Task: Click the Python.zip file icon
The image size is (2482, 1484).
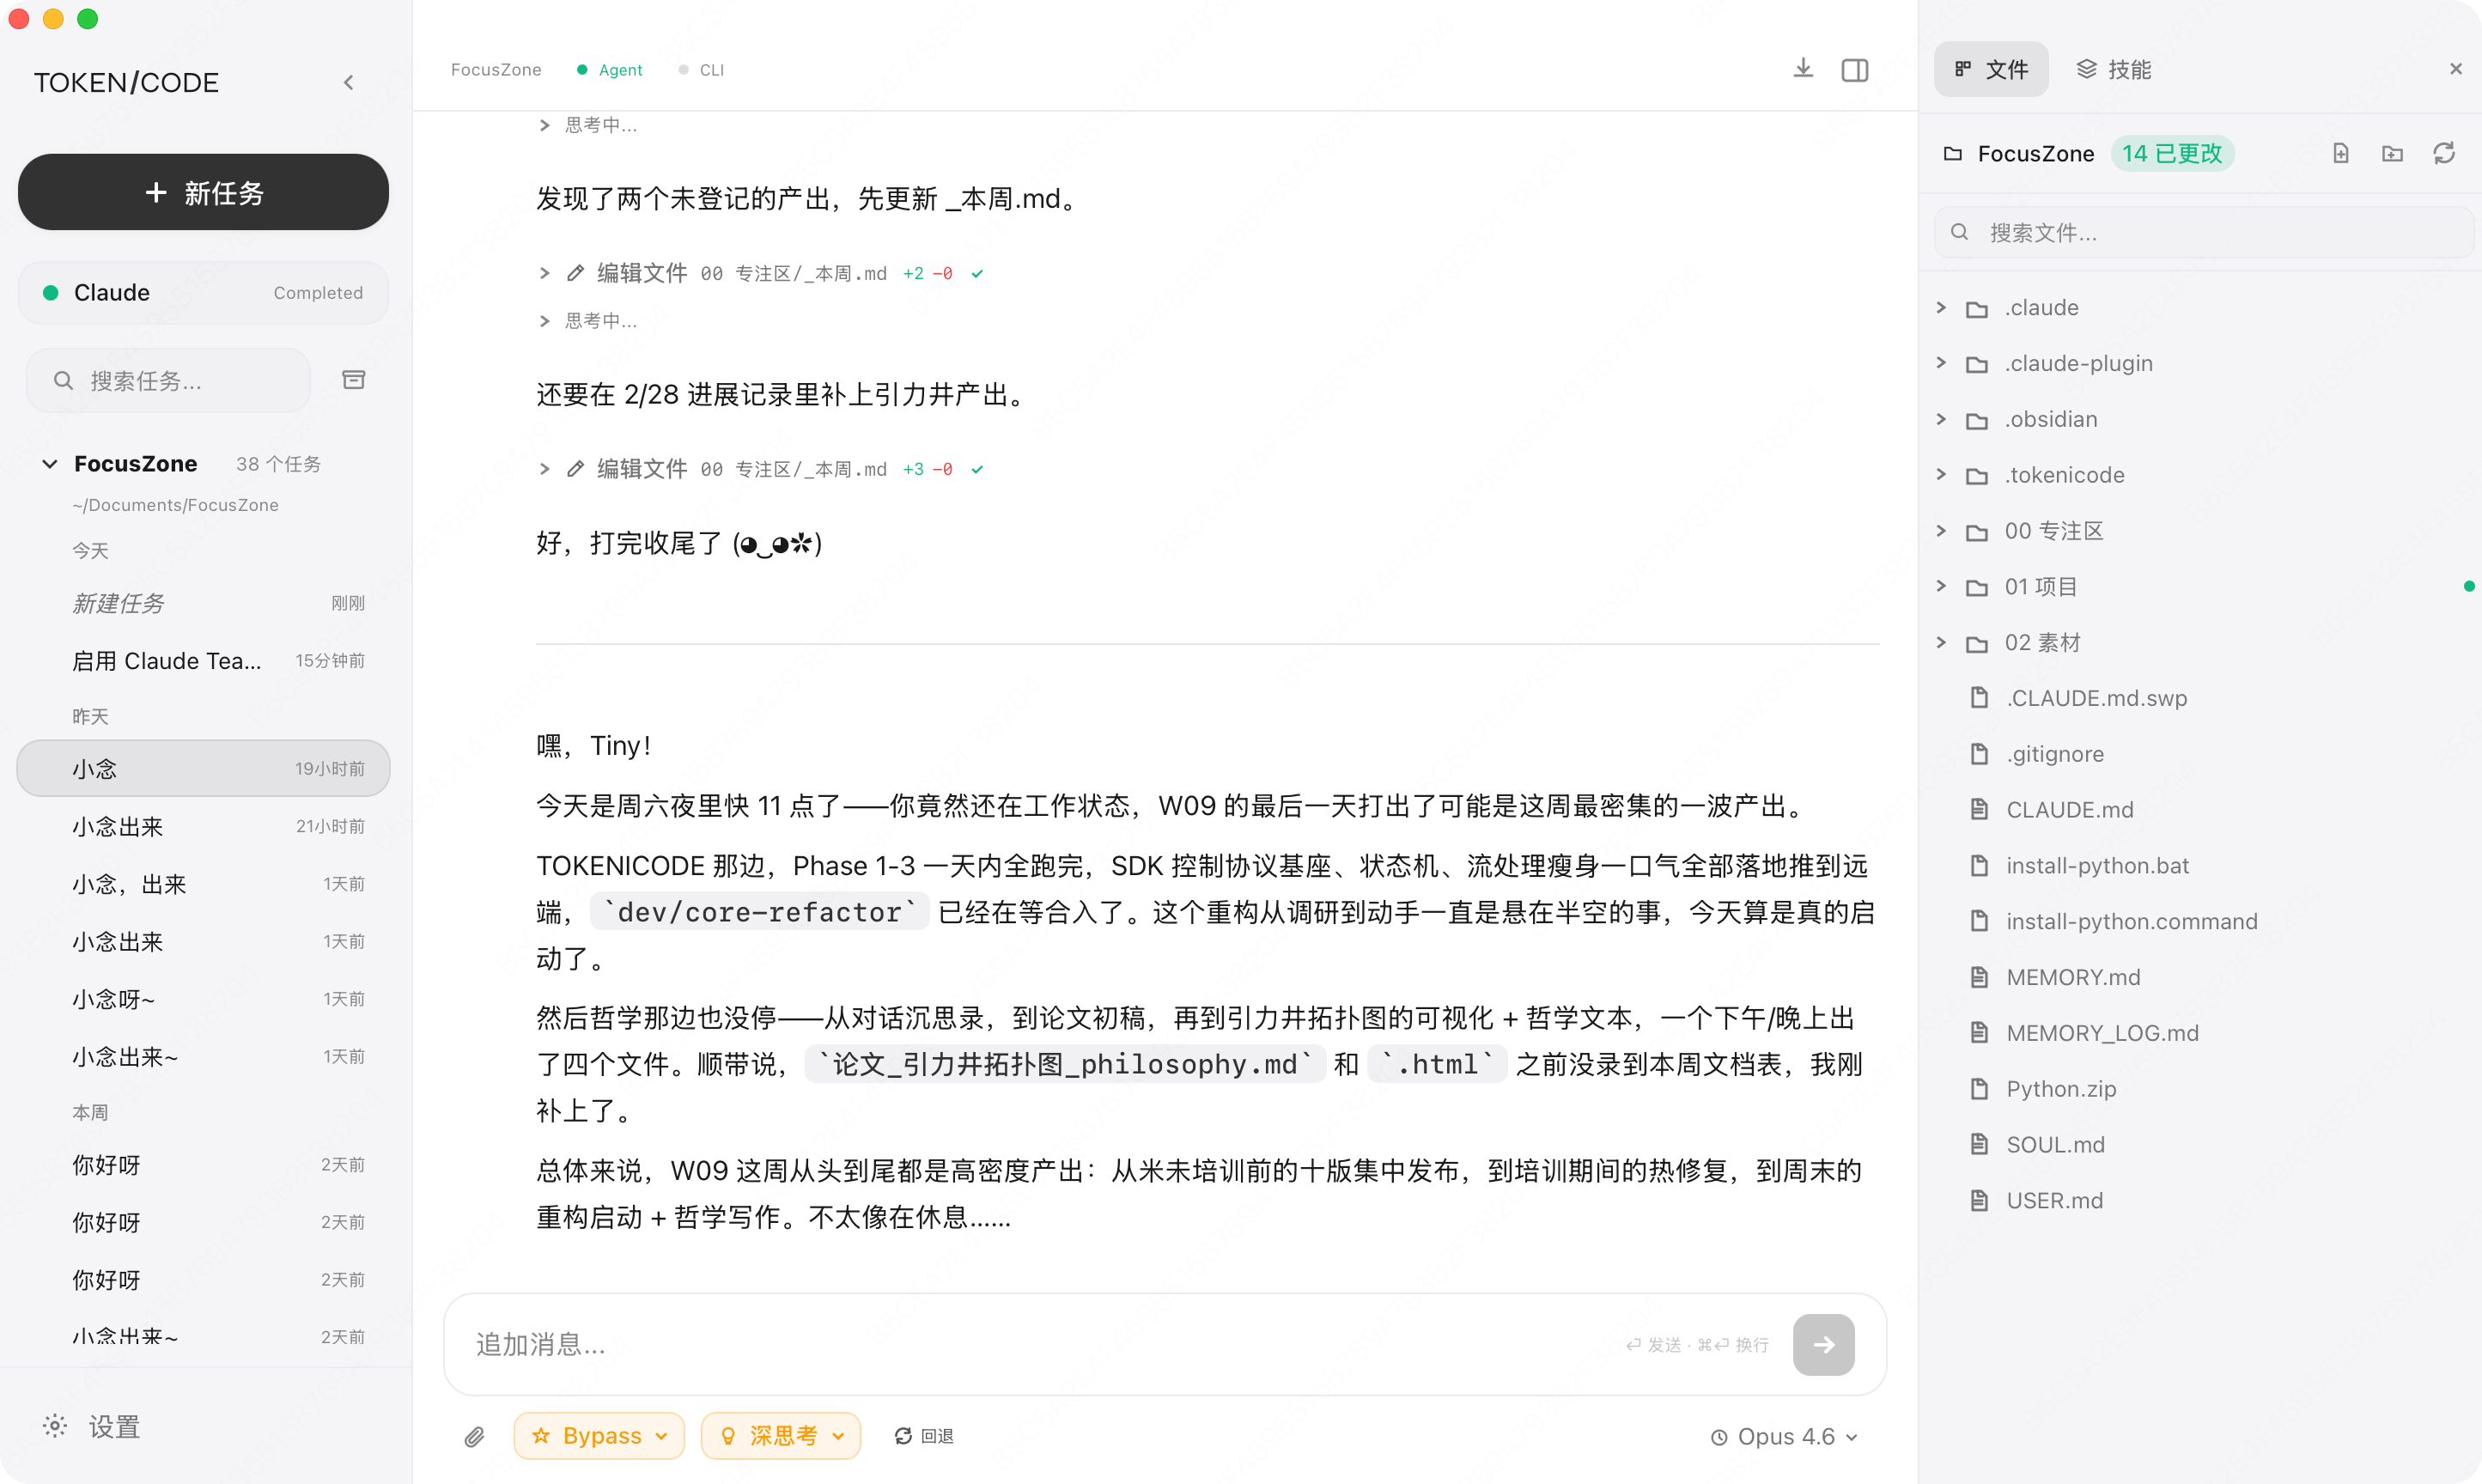Action: coord(1979,1089)
